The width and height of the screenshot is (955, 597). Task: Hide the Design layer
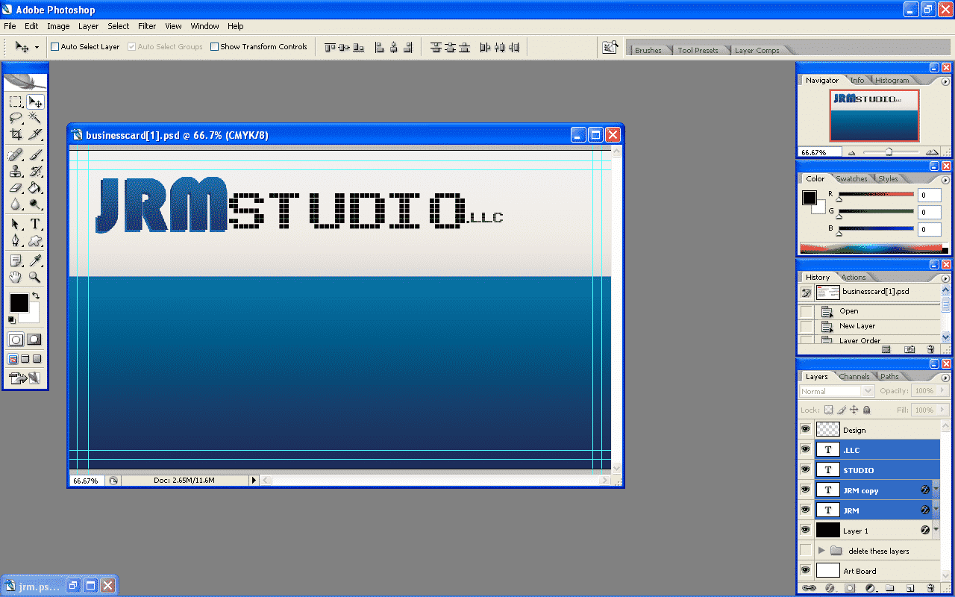pos(805,429)
